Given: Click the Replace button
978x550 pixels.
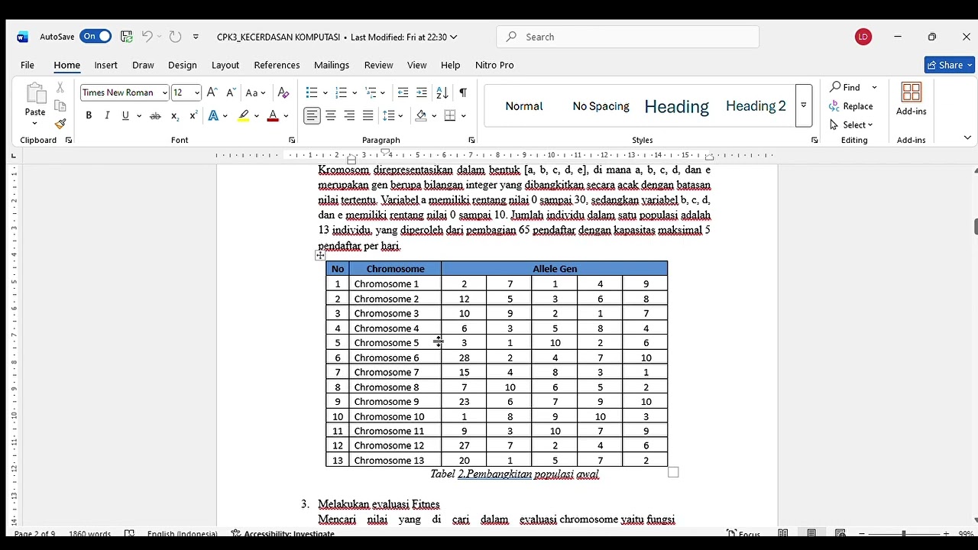Looking at the screenshot, I should (851, 106).
